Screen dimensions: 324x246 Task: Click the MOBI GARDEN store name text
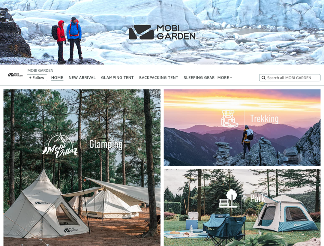coord(40,70)
